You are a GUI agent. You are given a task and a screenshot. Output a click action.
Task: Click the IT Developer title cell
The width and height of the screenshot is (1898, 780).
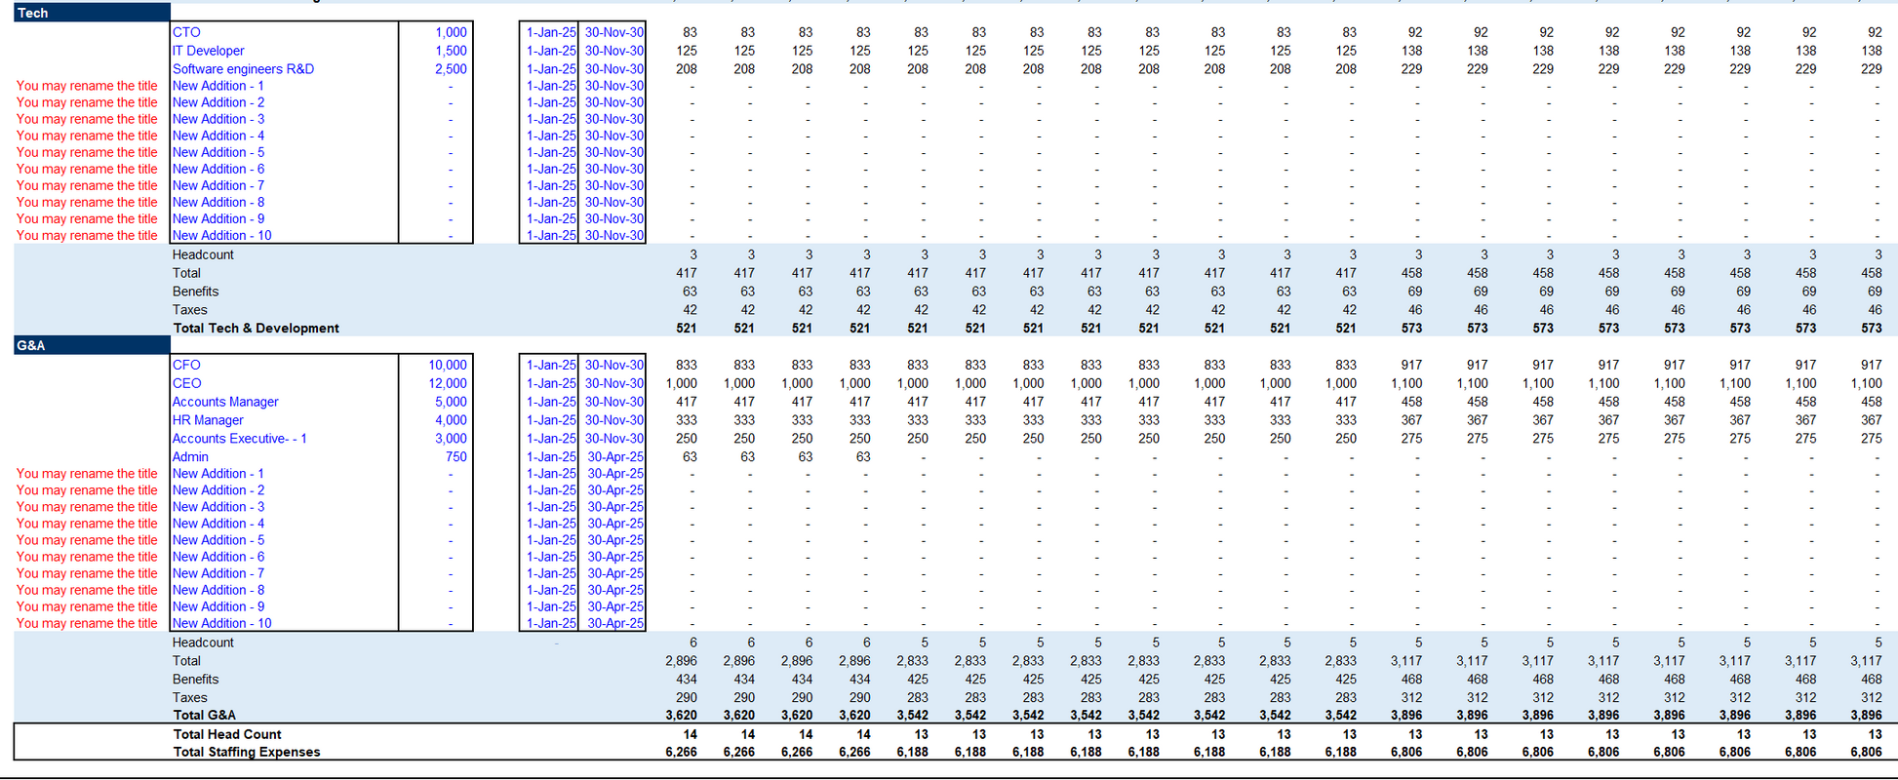pos(208,51)
